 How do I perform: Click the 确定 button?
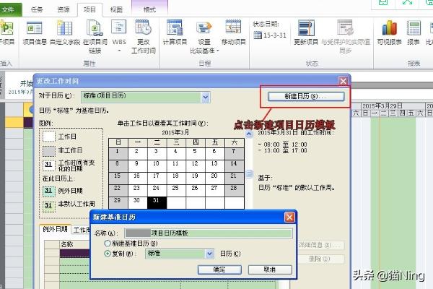212,269
